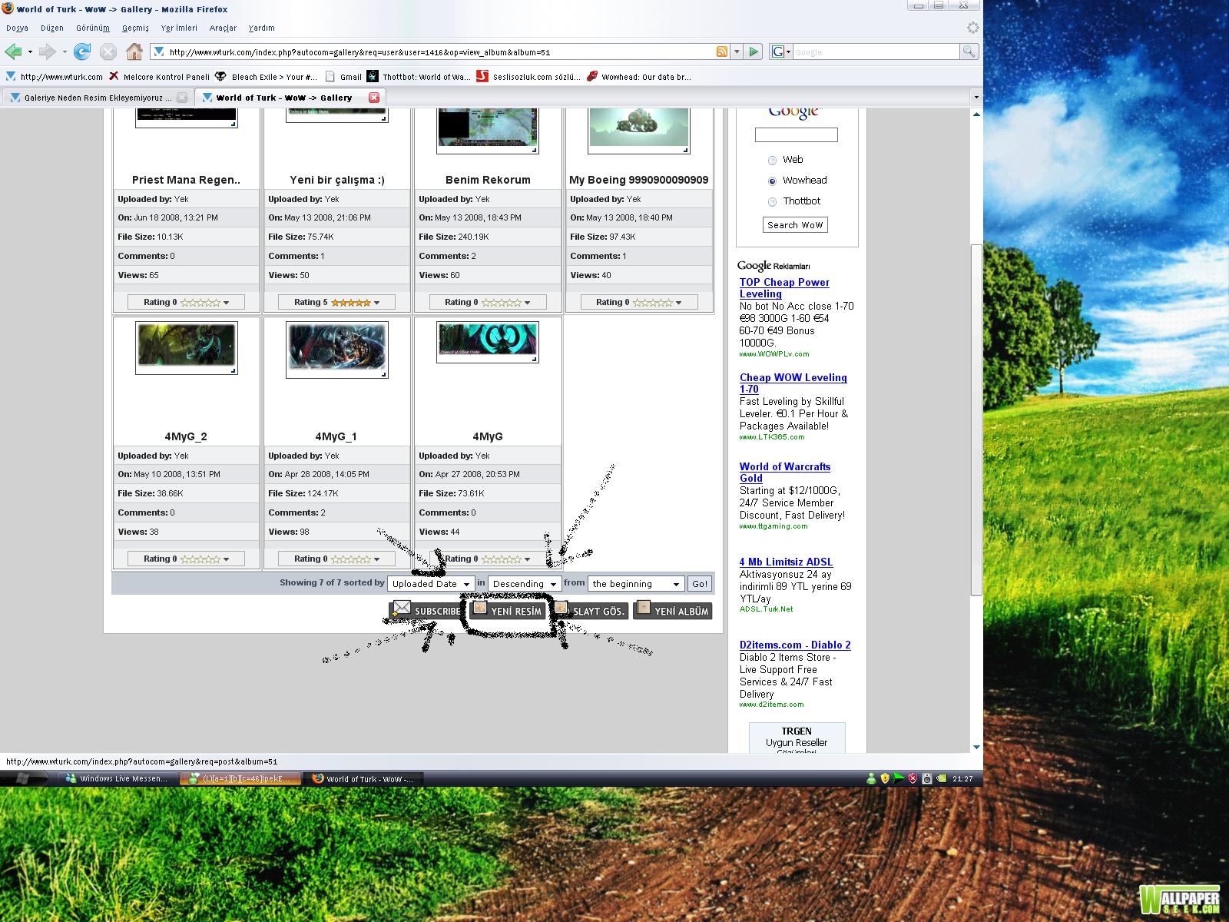
Task: Go back with the green back arrow
Action: click(x=12, y=51)
